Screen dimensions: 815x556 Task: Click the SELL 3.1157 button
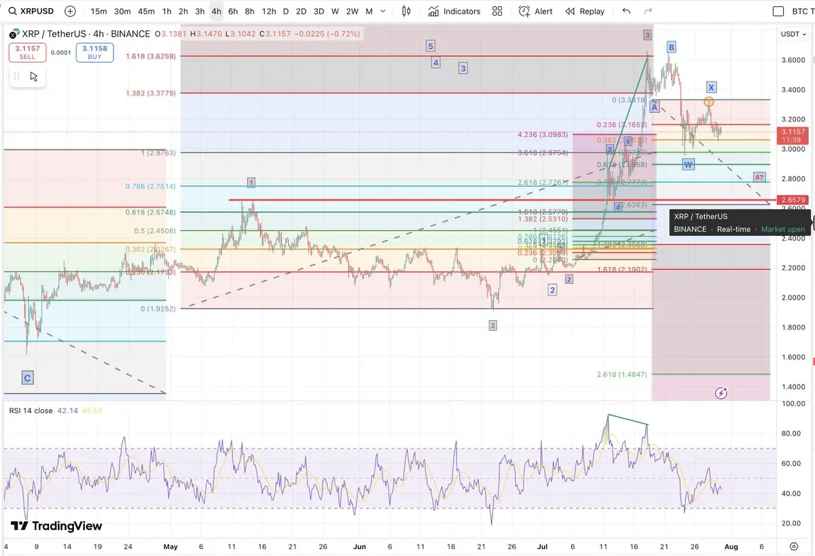(27, 52)
